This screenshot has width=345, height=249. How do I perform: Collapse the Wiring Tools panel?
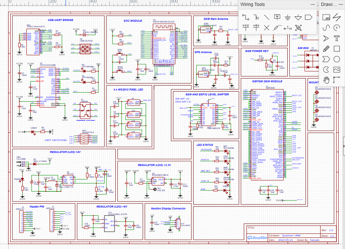313,4
